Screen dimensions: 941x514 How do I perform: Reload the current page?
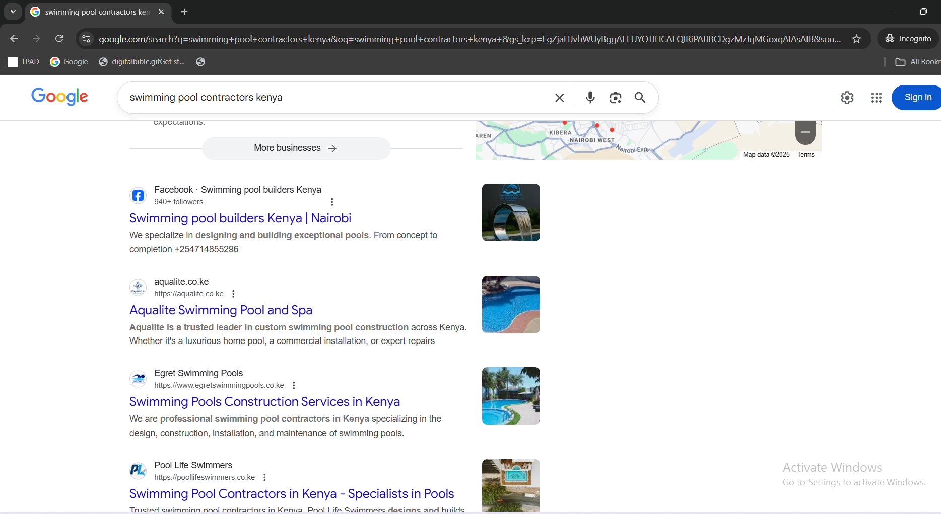[59, 39]
